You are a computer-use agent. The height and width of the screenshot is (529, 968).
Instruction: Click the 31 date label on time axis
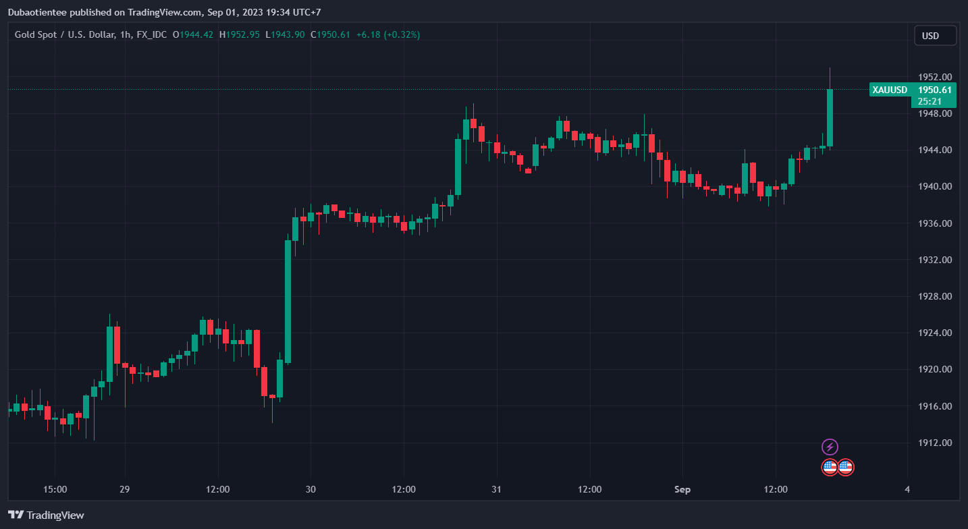point(496,489)
